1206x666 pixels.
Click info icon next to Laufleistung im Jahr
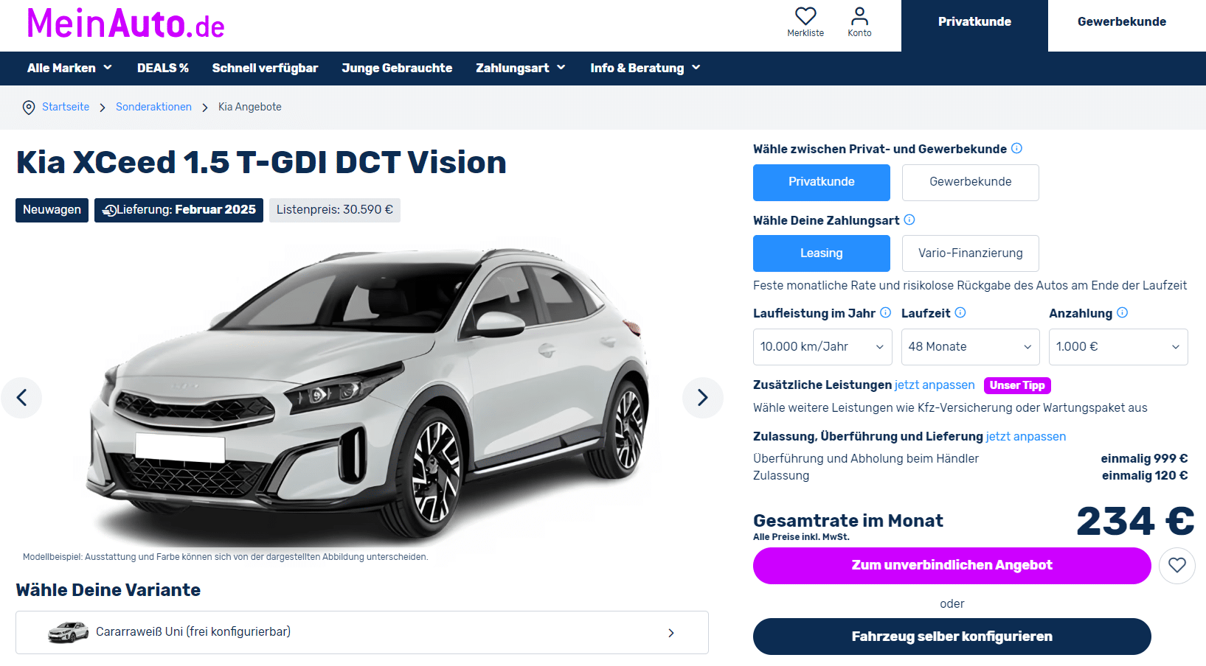(885, 312)
